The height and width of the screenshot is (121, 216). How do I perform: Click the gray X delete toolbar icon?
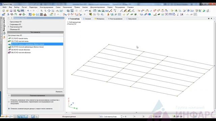click(85, 14)
